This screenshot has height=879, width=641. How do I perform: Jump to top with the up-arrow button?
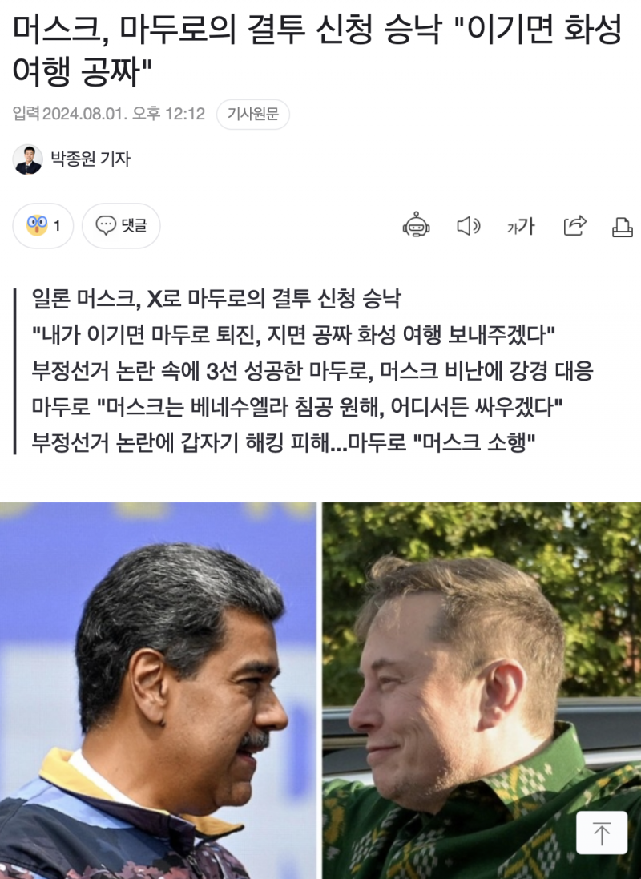tap(602, 833)
